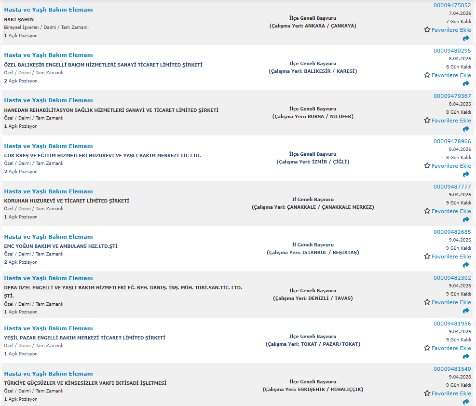Add Deba Özel Denizli listing to favorites
The image size is (476, 406).
[x=447, y=302]
